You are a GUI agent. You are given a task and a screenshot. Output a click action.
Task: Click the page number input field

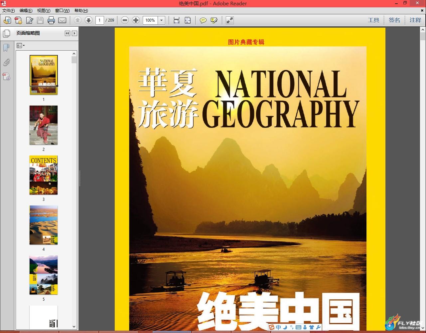click(99, 20)
